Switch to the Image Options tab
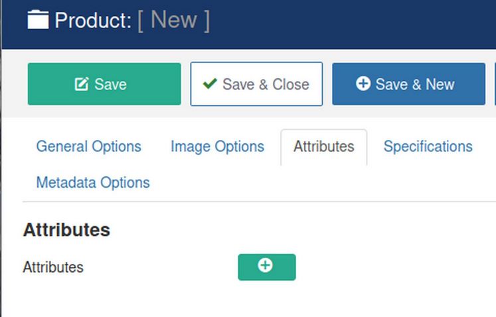Image resolution: width=496 pixels, height=317 pixels. pyautogui.click(x=217, y=147)
